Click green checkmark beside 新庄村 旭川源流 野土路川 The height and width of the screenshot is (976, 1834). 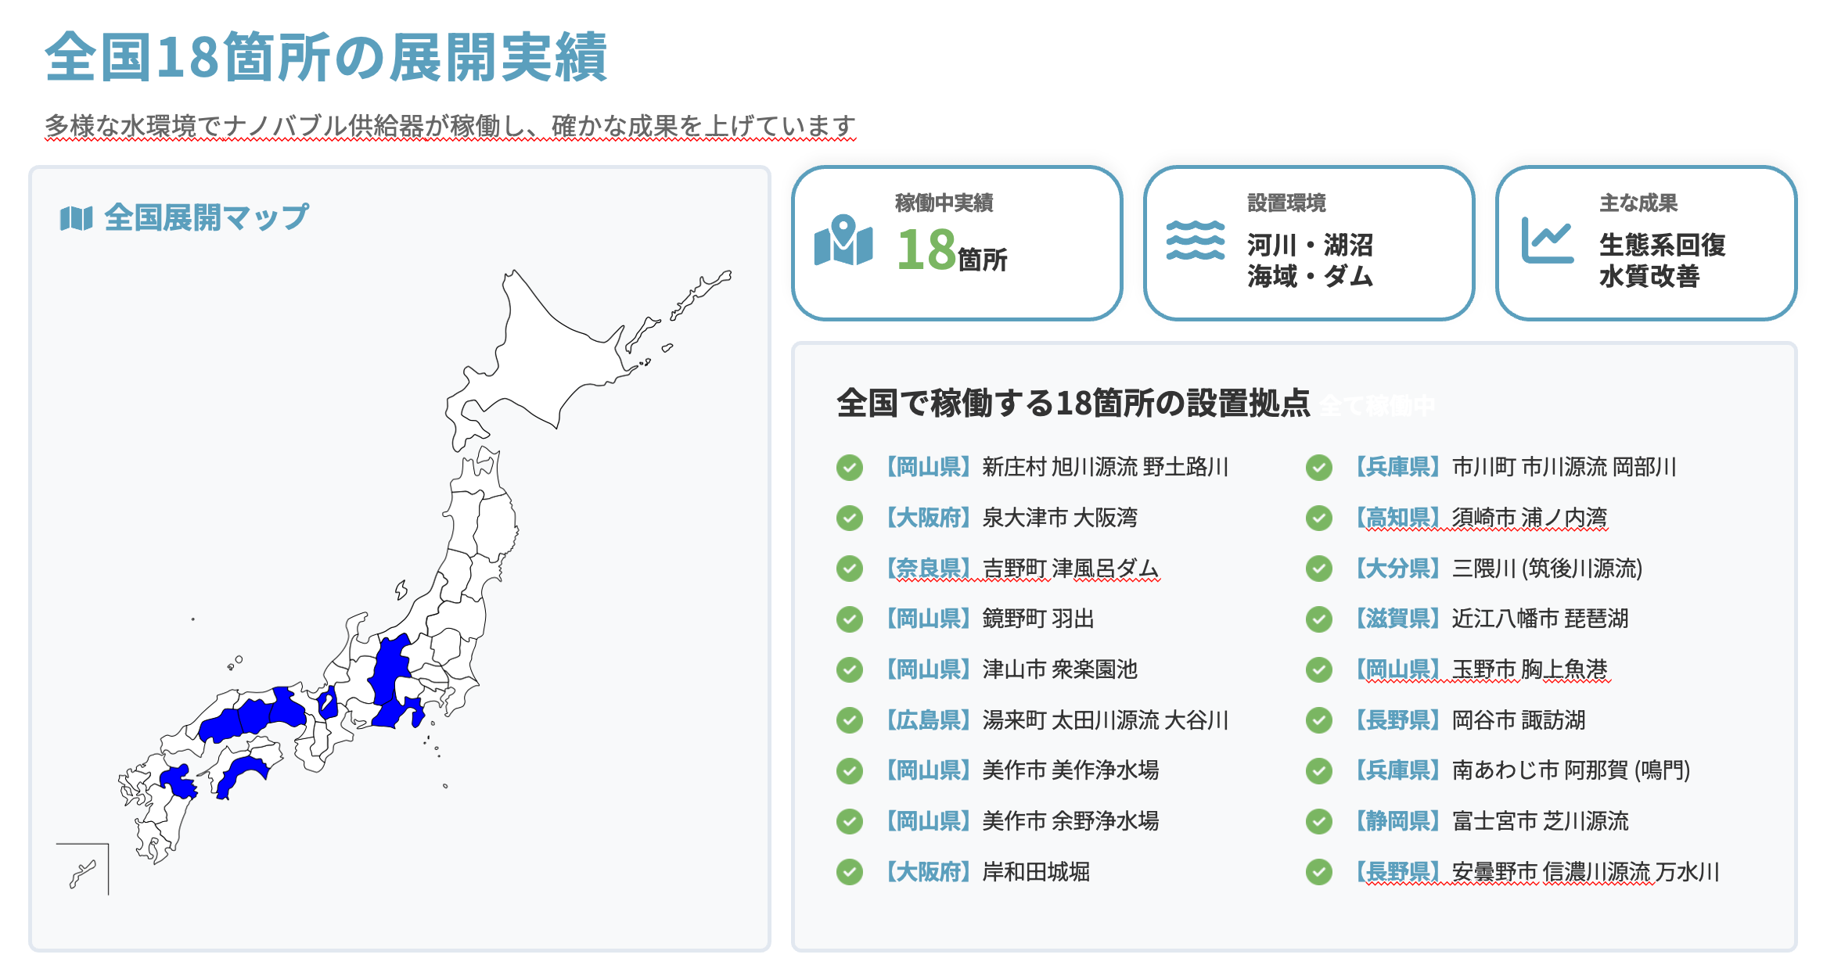849,468
